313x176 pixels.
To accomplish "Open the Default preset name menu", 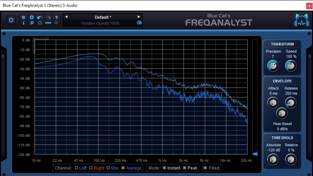I will coord(103,17).
